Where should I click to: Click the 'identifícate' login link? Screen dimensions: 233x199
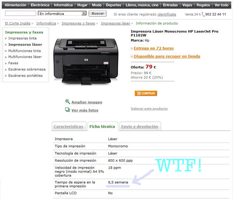(x=167, y=14)
